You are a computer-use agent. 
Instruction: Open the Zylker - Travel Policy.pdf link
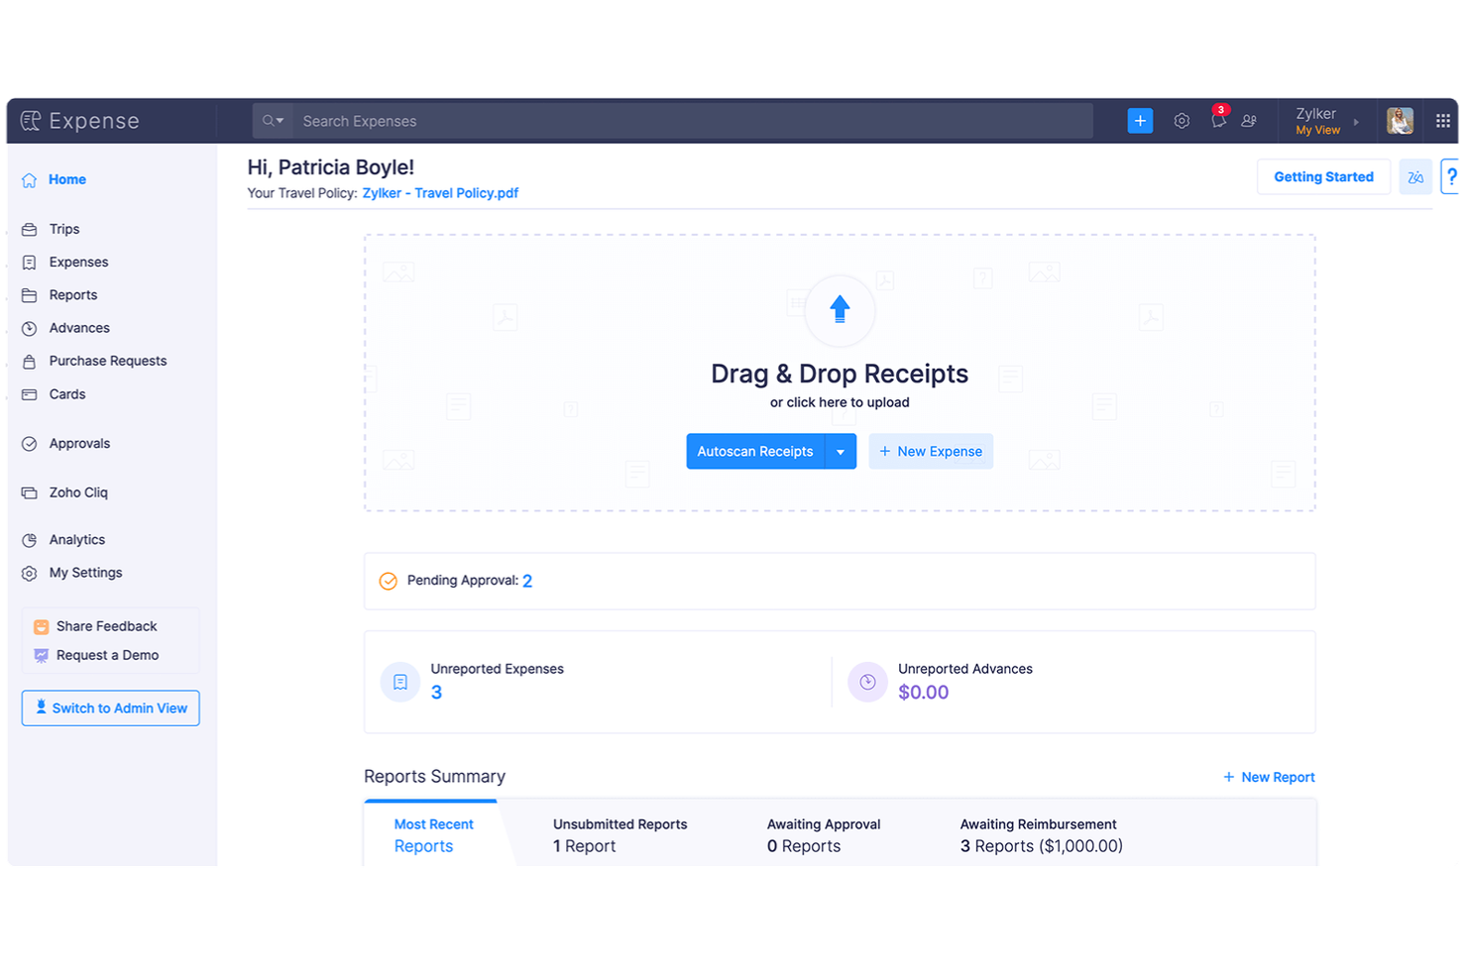point(440,192)
